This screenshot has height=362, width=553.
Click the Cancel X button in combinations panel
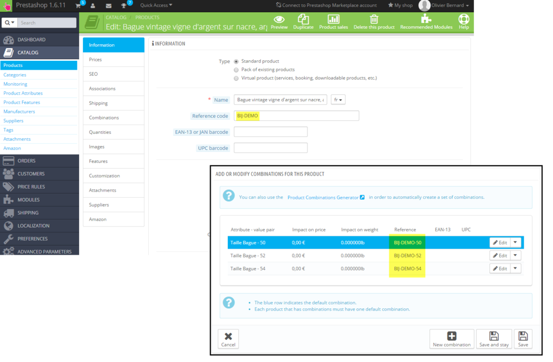[x=228, y=339]
